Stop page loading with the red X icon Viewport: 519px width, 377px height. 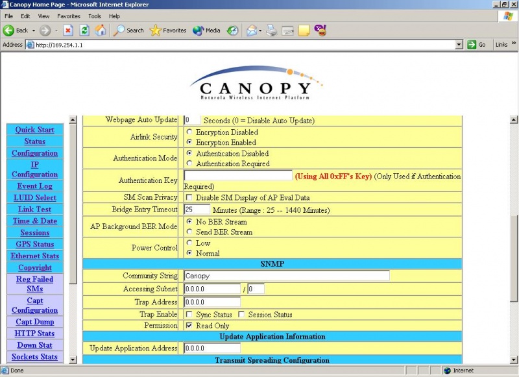click(67, 30)
